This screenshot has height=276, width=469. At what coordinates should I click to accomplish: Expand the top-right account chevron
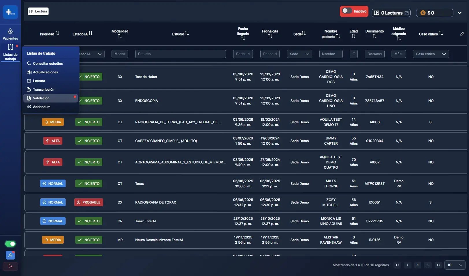[459, 13]
